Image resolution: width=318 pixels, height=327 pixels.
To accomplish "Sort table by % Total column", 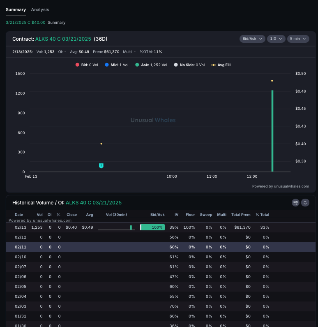I will [263, 215].
